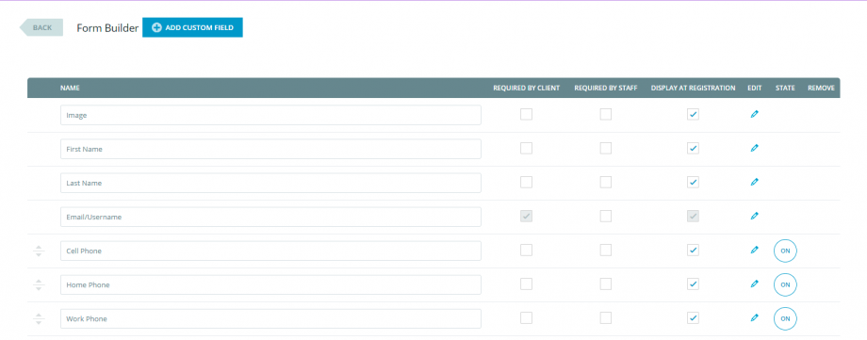This screenshot has width=867, height=340.
Task: Click the Back button
Action: [x=41, y=27]
